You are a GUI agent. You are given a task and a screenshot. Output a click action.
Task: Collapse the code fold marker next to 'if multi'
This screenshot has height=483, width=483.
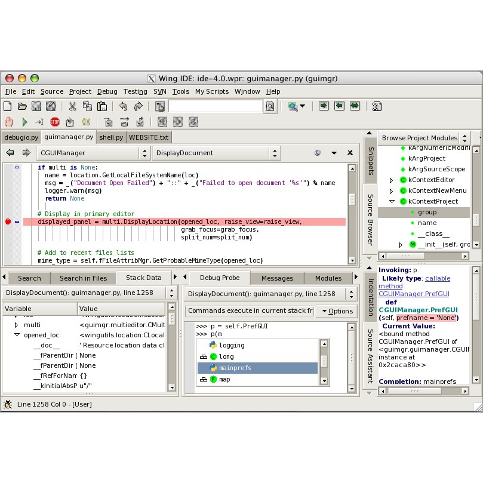(17, 167)
